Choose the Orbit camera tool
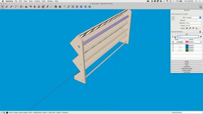Viewport: 203px width, 114px height. (60, 7)
